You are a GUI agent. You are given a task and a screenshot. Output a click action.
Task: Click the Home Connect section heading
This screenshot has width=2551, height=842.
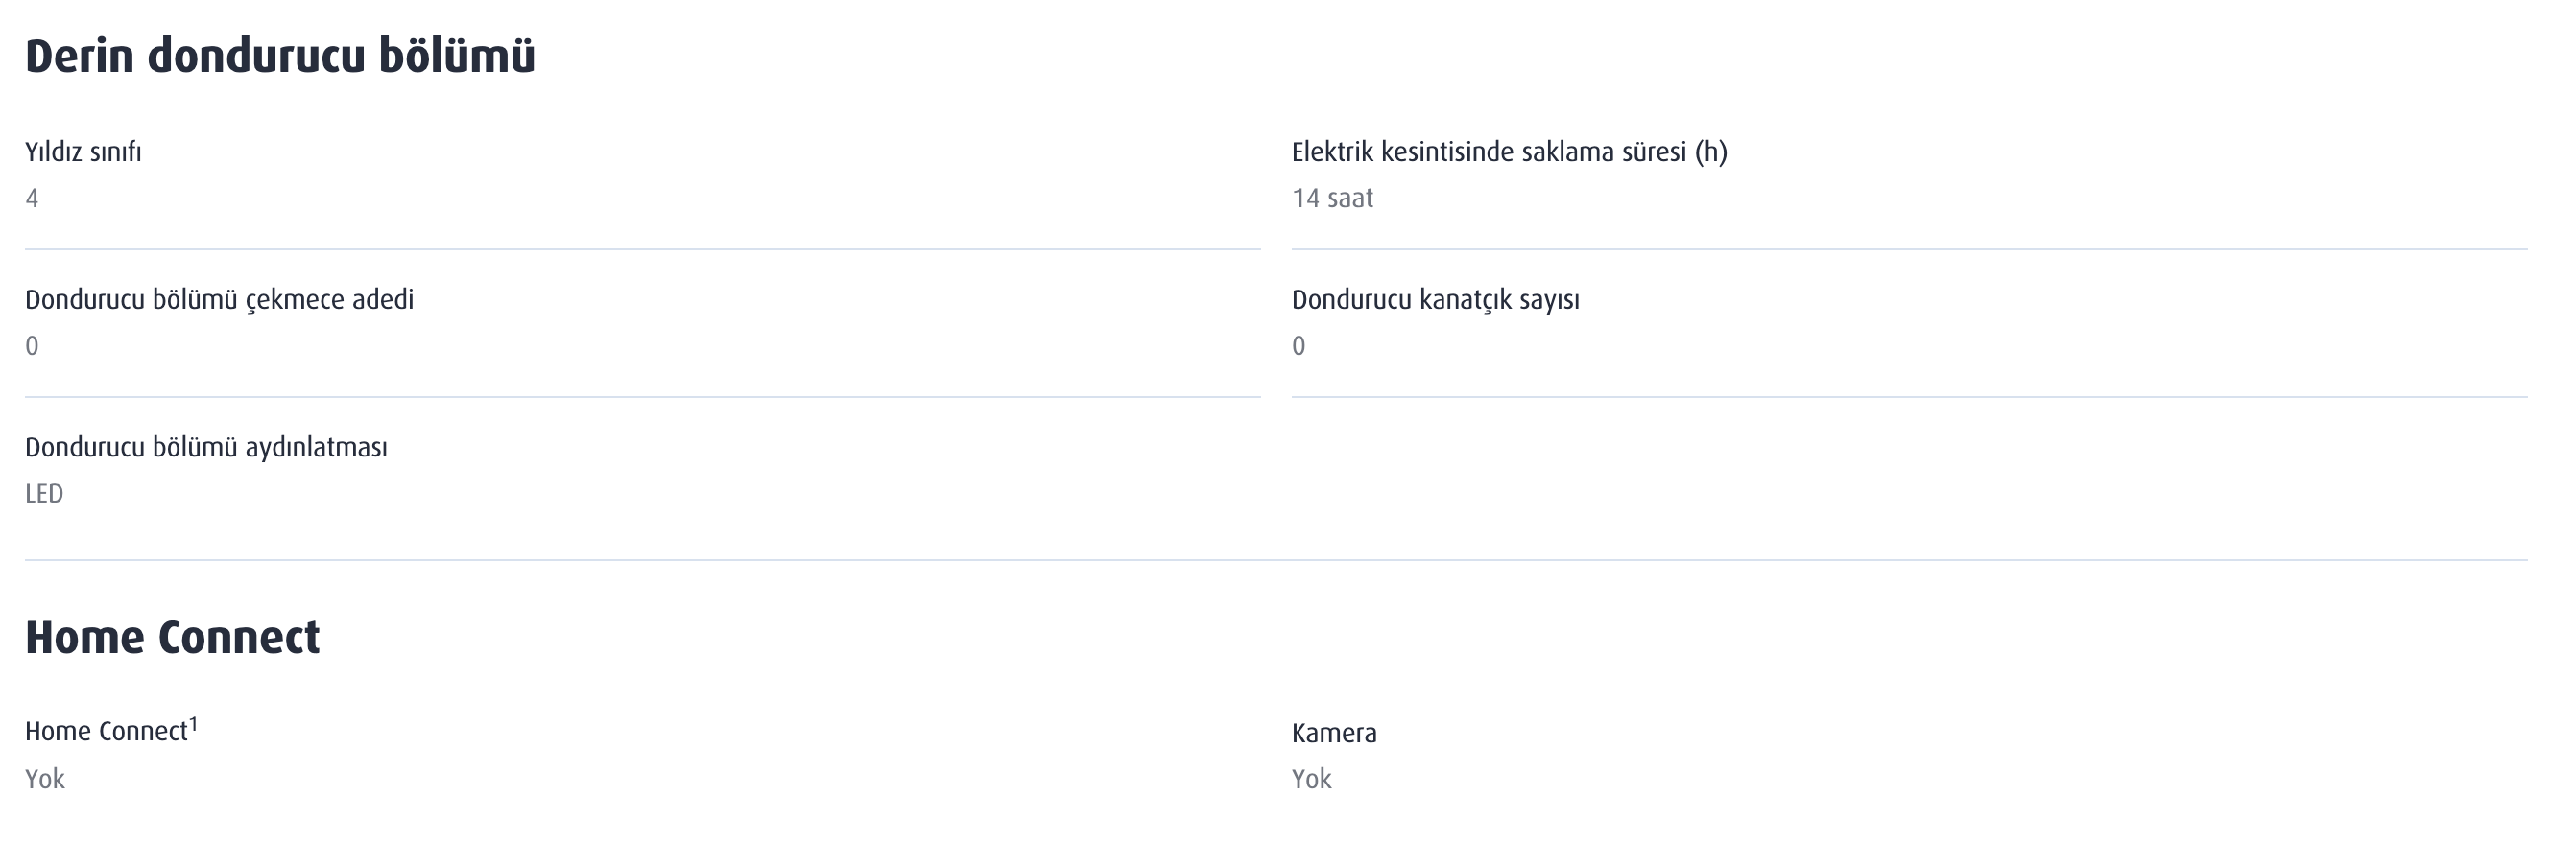[173, 637]
